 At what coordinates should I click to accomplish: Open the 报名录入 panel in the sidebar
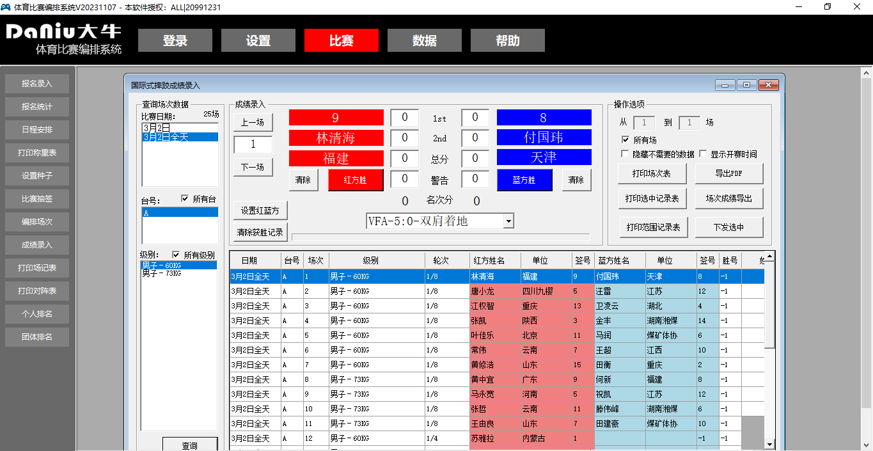tap(36, 83)
